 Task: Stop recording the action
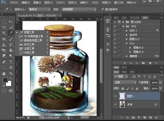tap(125, 63)
